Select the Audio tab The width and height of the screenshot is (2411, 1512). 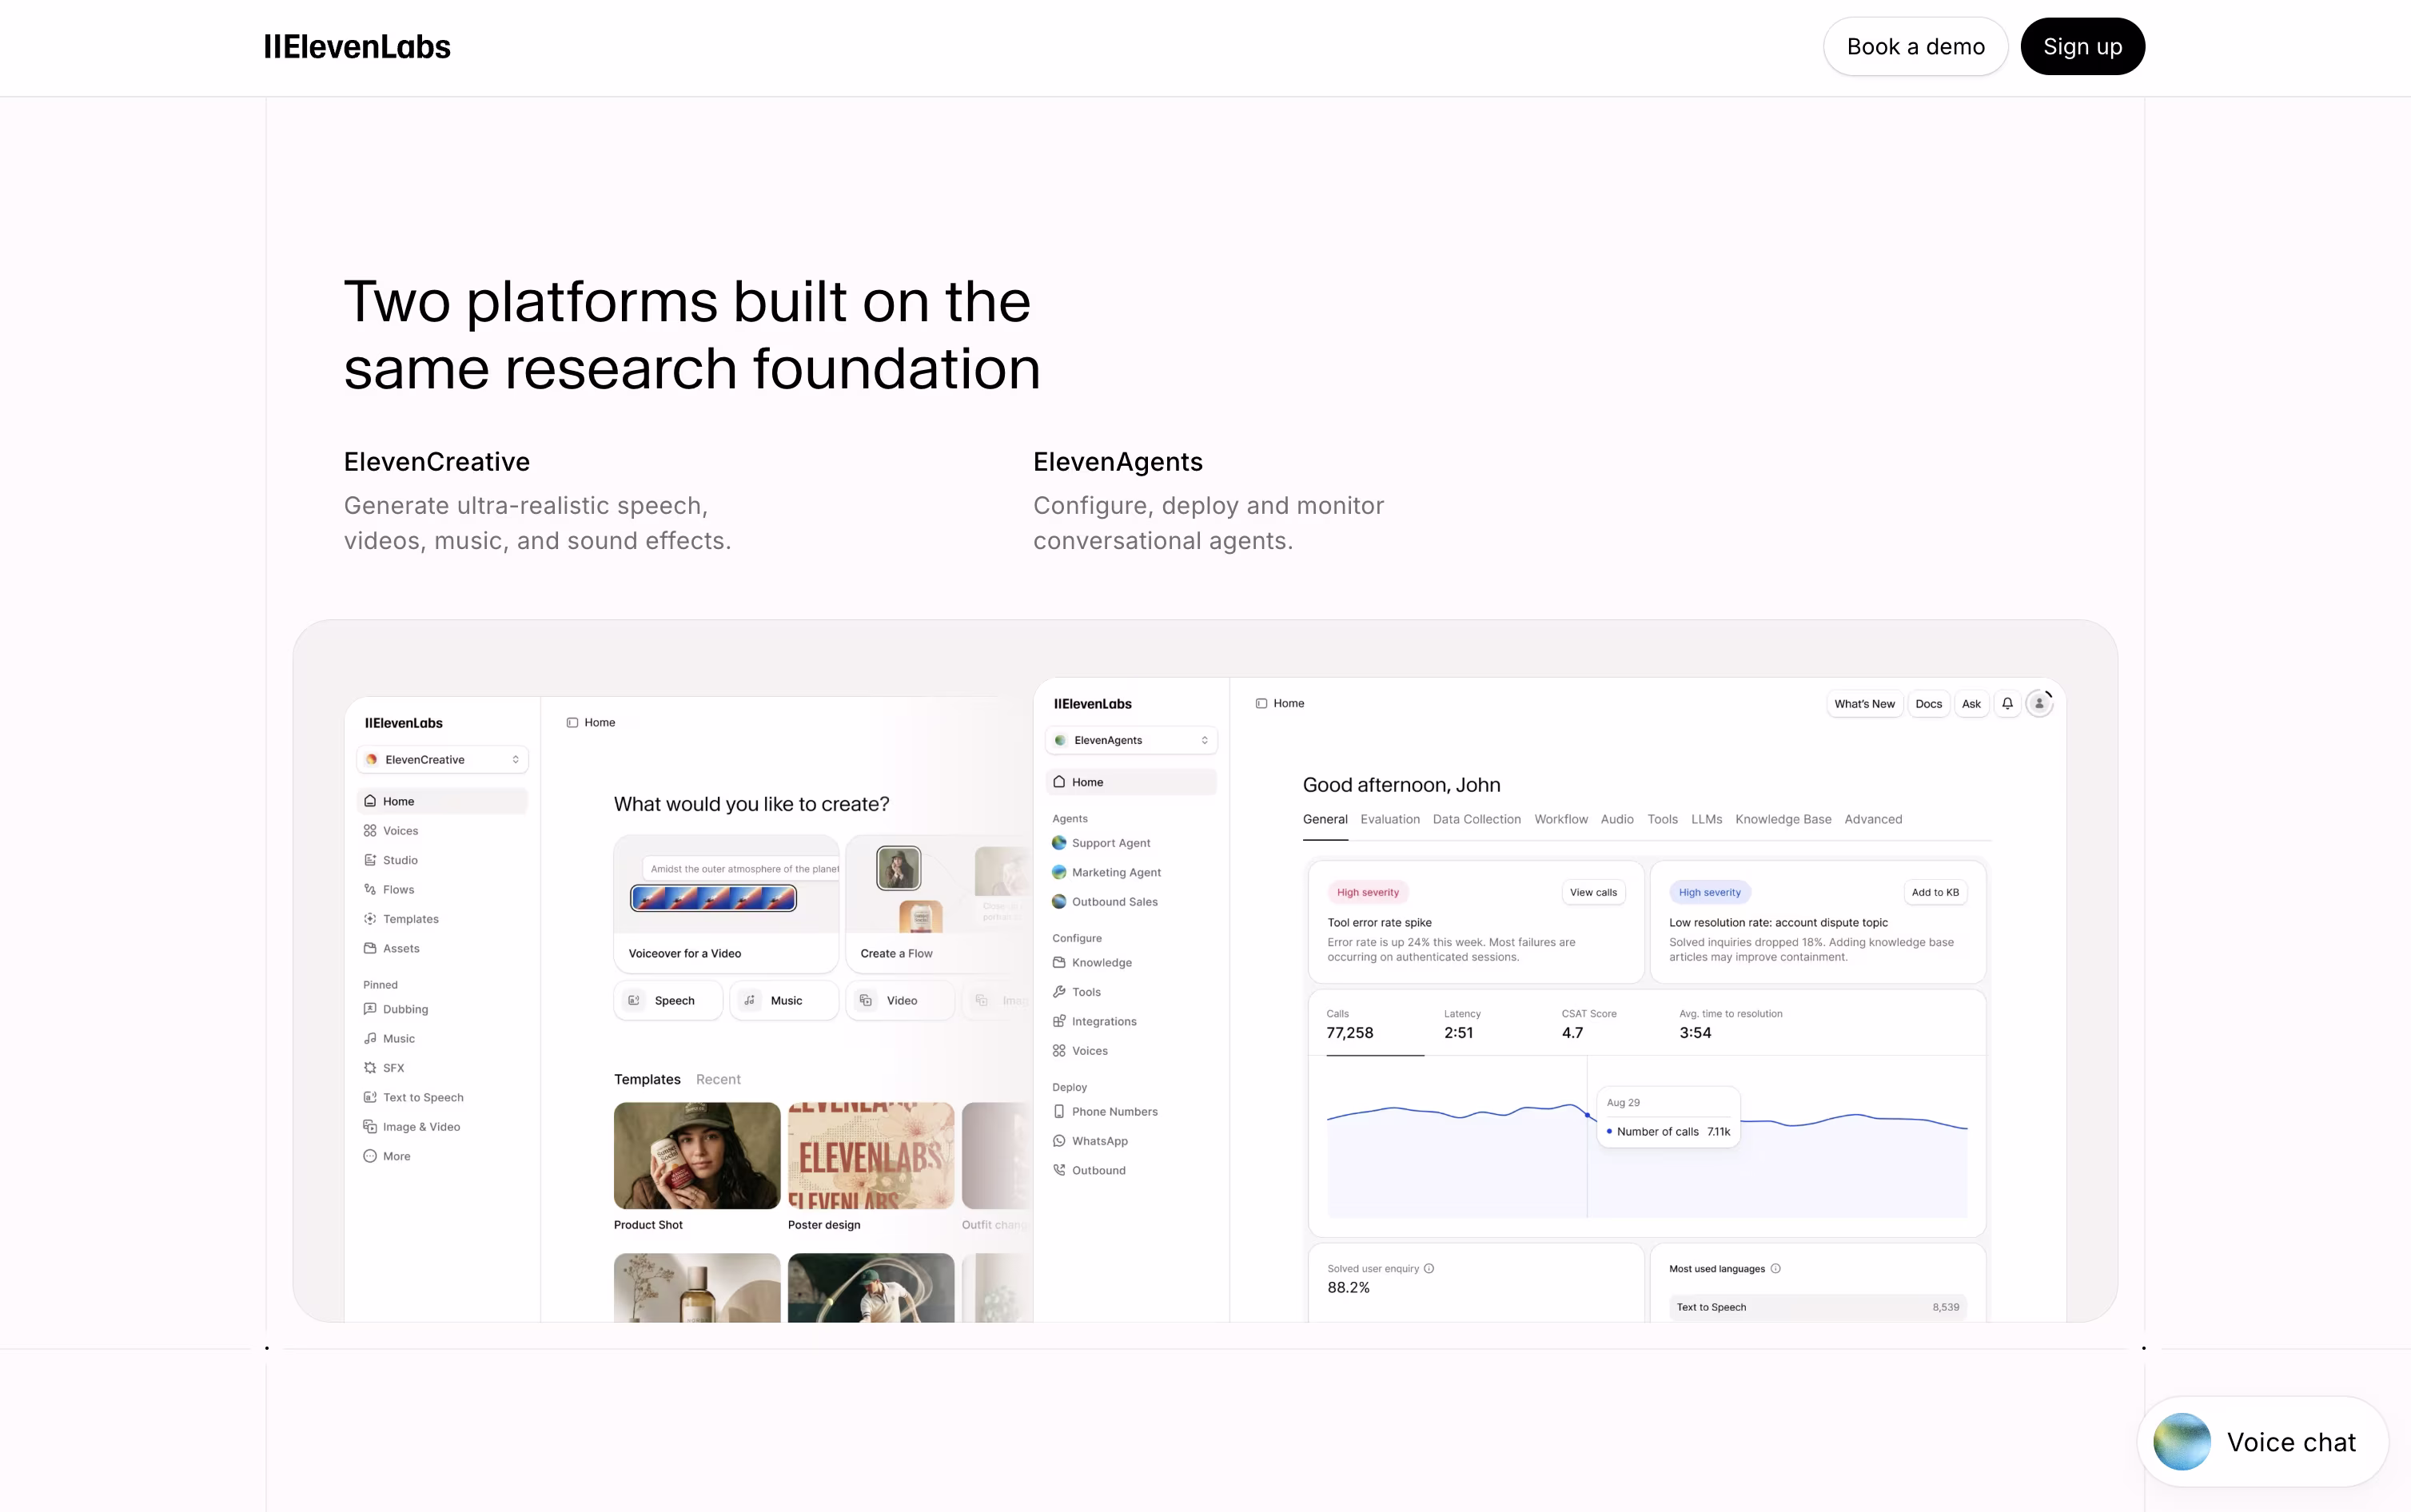(x=1617, y=819)
